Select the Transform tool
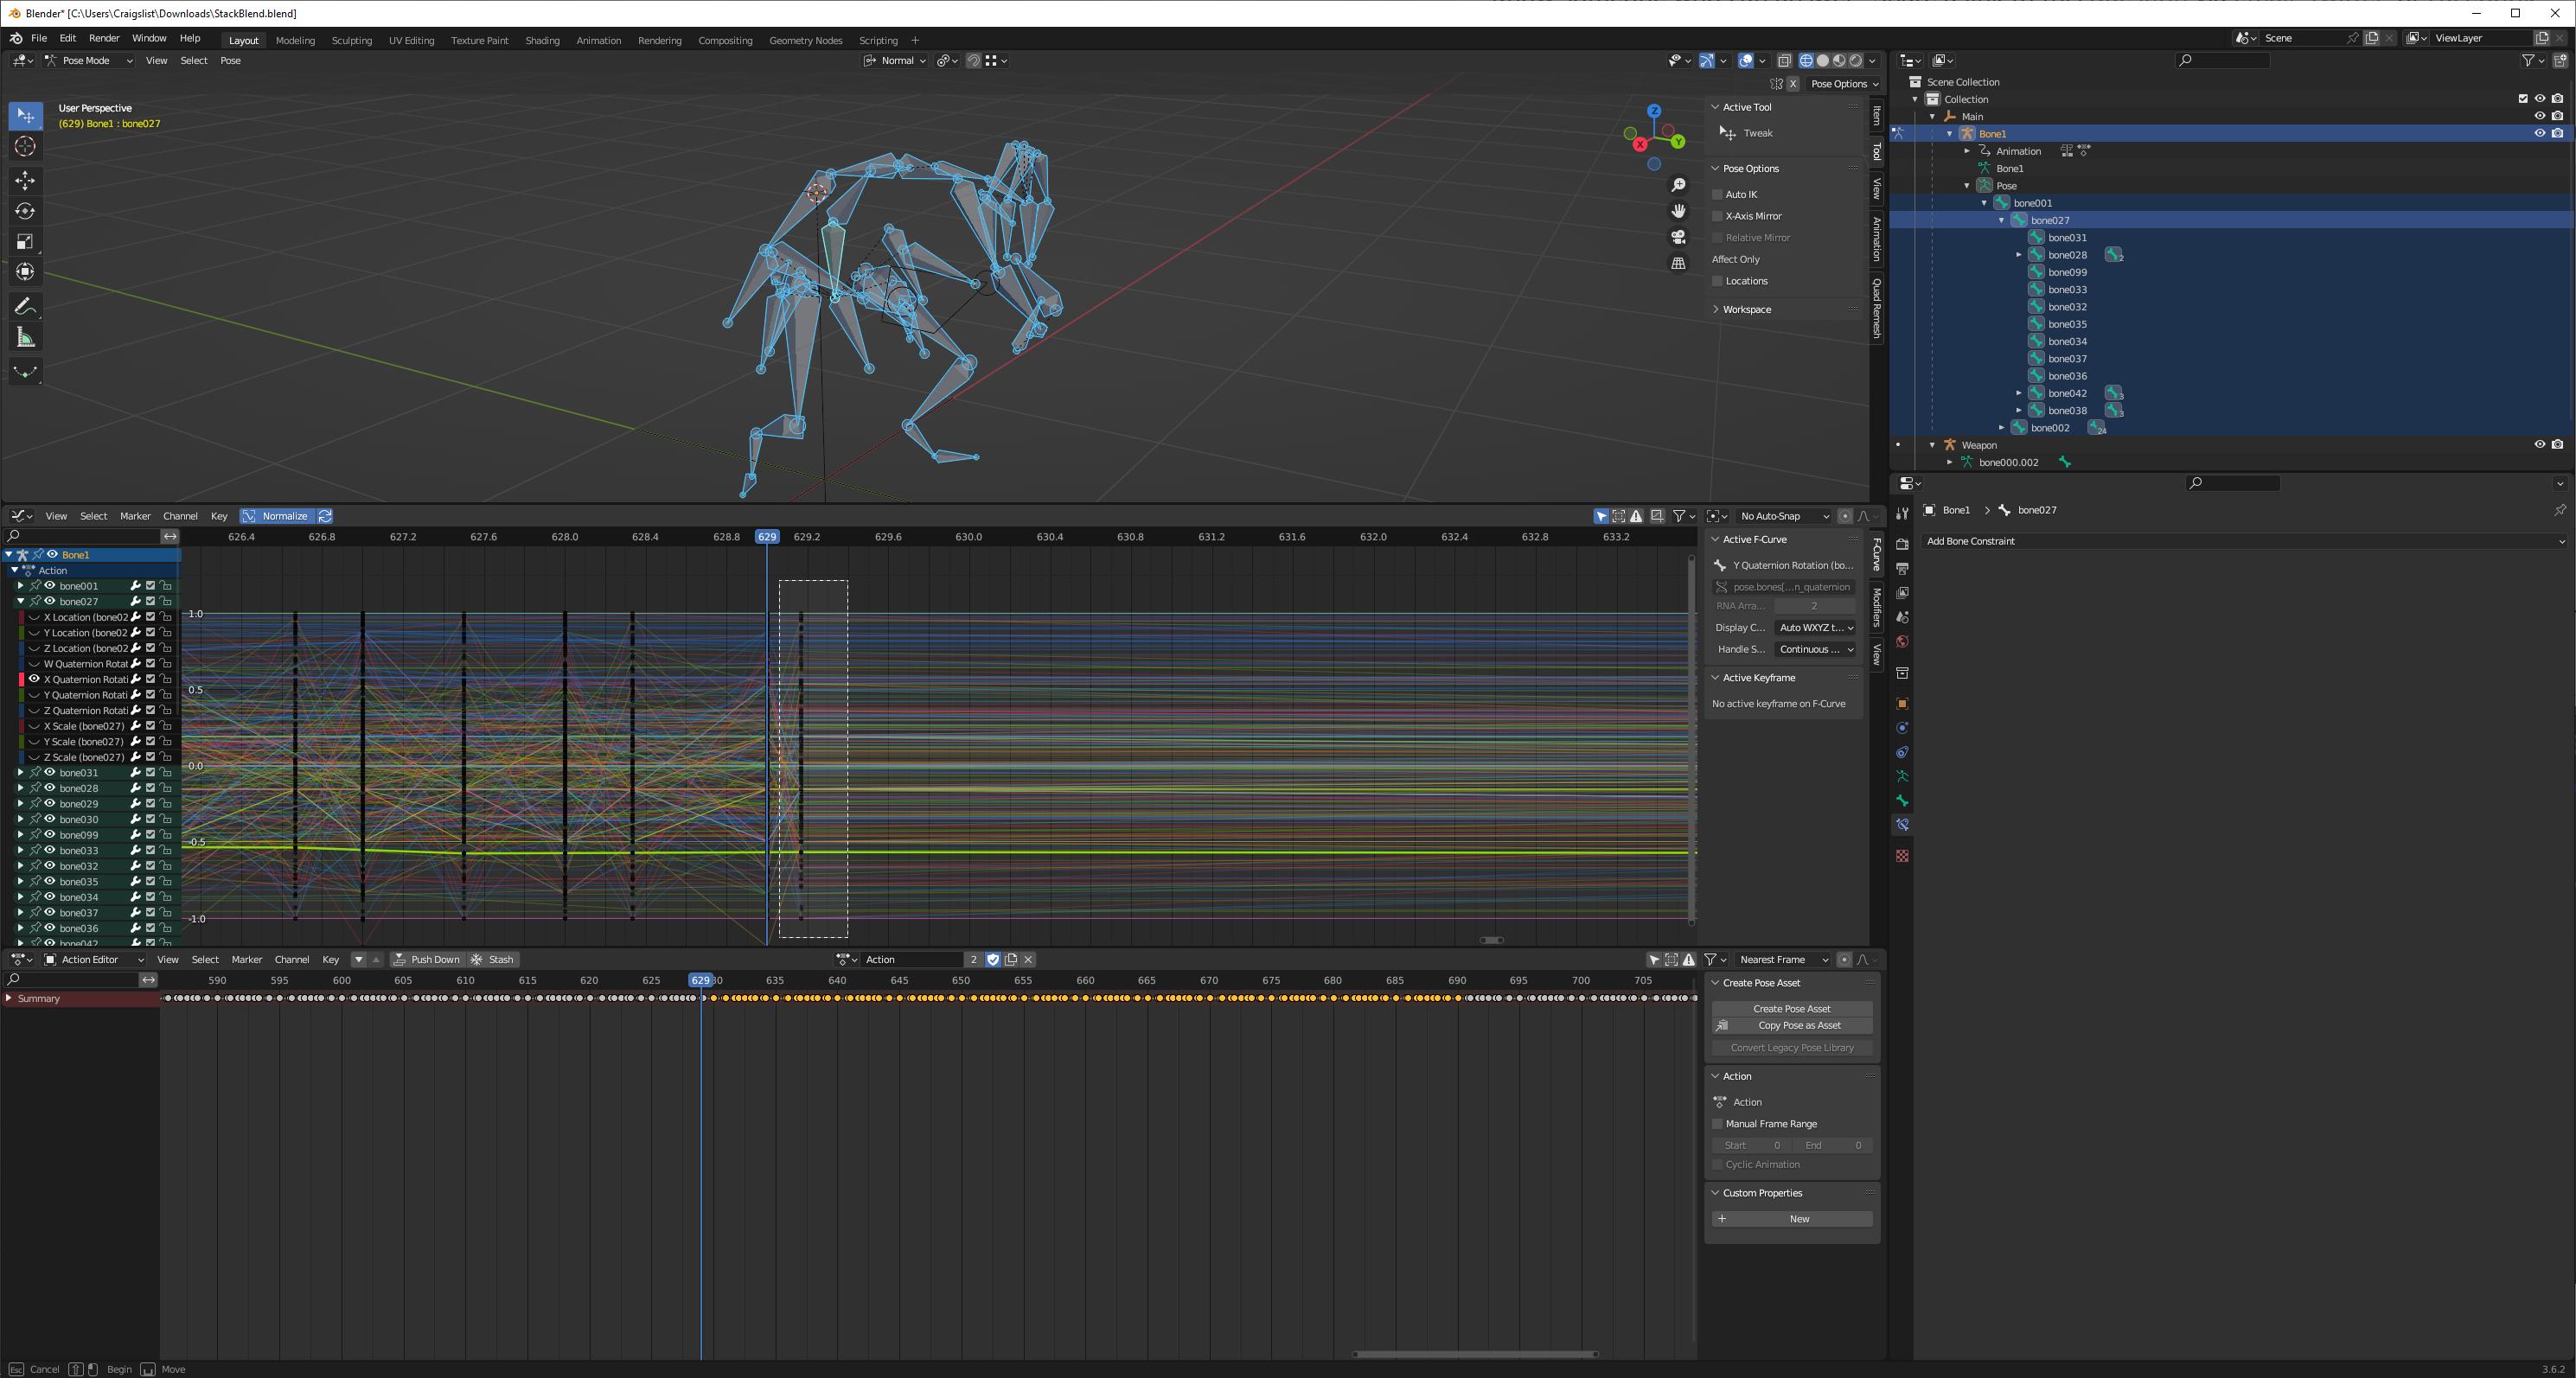The width and height of the screenshot is (2576, 1378). click(x=25, y=272)
